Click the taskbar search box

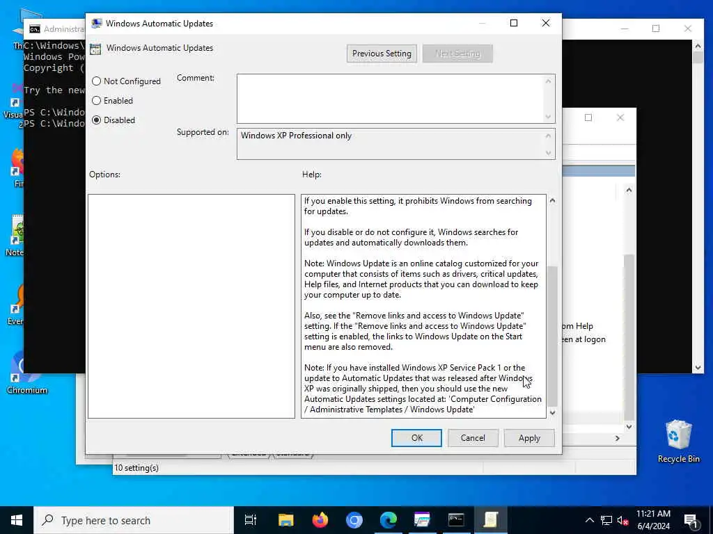(x=134, y=520)
